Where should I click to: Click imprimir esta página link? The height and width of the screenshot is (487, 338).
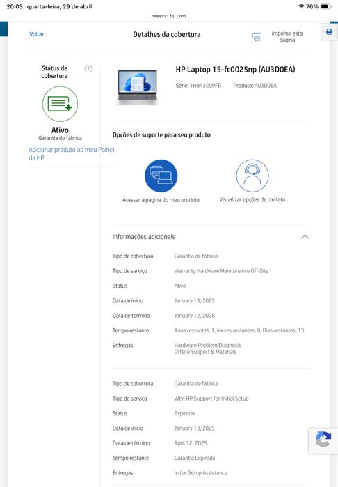(287, 37)
